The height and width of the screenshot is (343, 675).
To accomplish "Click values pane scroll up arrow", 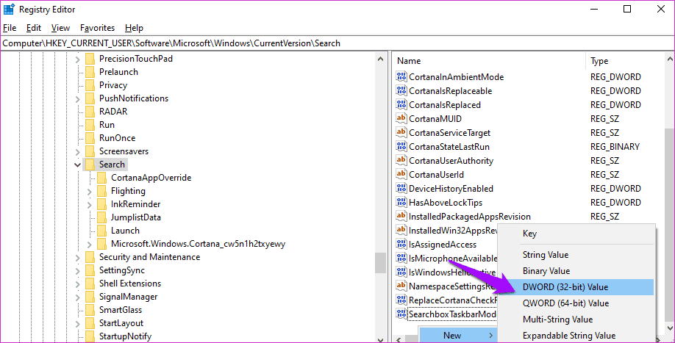I will point(669,59).
